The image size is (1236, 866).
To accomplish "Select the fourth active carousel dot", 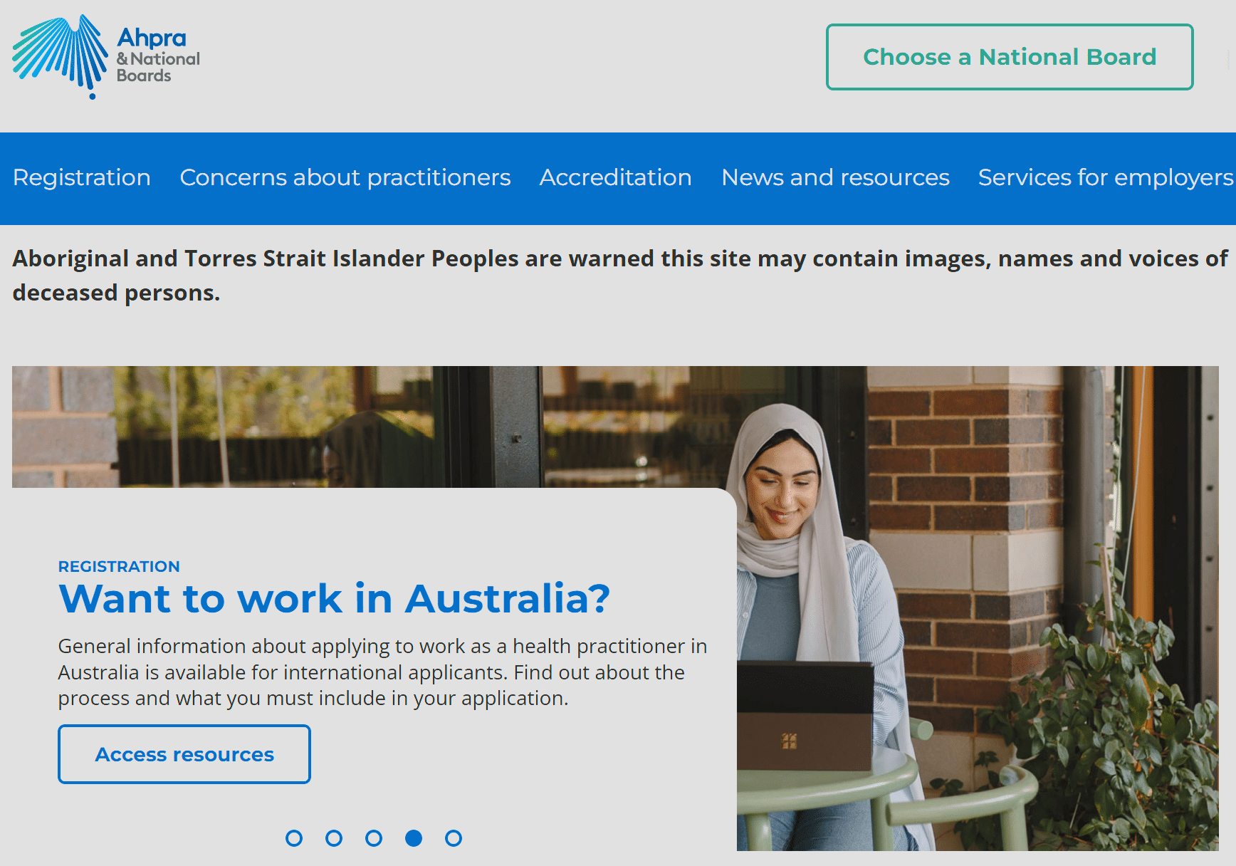I will (414, 838).
